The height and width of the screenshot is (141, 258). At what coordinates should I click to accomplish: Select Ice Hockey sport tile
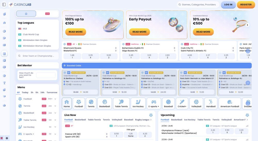[138, 103]
